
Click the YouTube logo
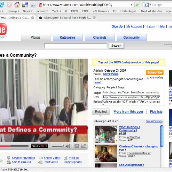pyautogui.click(x=3, y=29)
